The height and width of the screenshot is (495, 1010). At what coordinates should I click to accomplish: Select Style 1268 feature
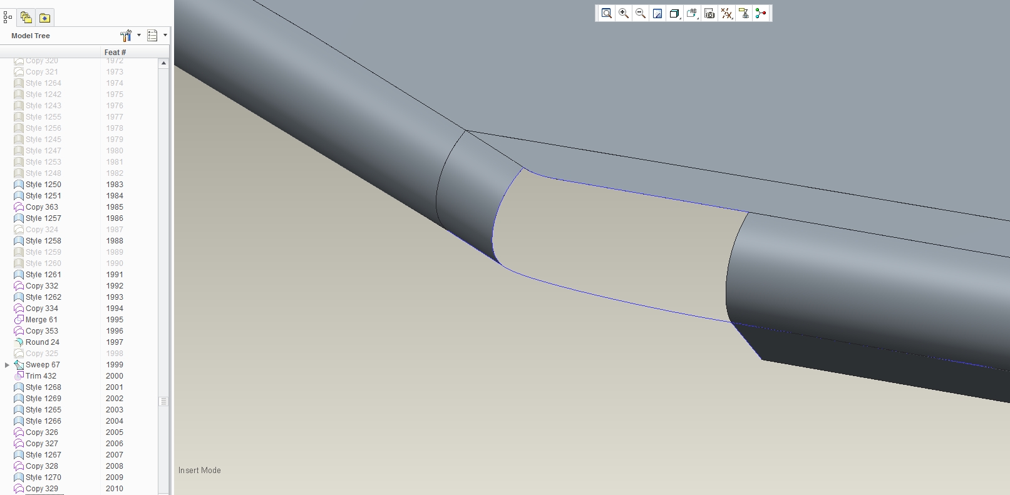(x=38, y=387)
